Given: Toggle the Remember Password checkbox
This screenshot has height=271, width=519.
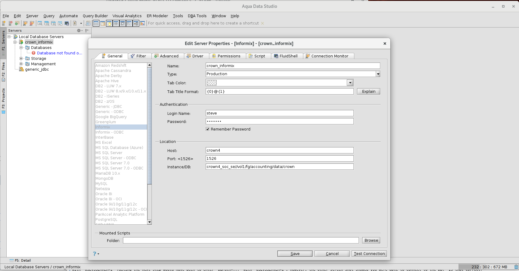Looking at the screenshot, I should [208, 129].
